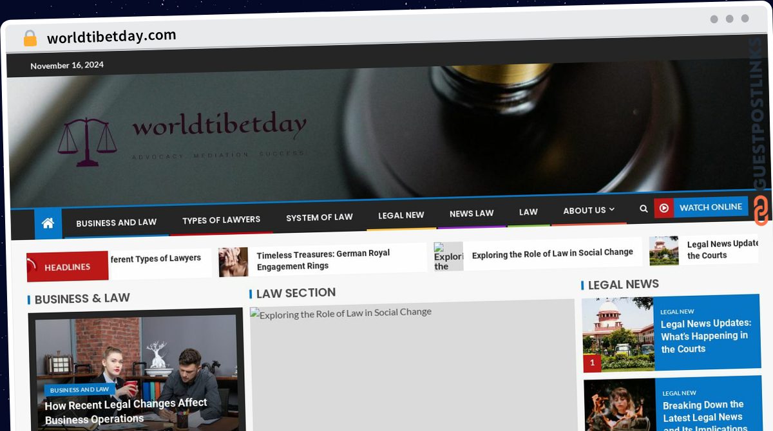Image resolution: width=773 pixels, height=431 pixels.
Task: Select the Law menu item
Action: 528,212
